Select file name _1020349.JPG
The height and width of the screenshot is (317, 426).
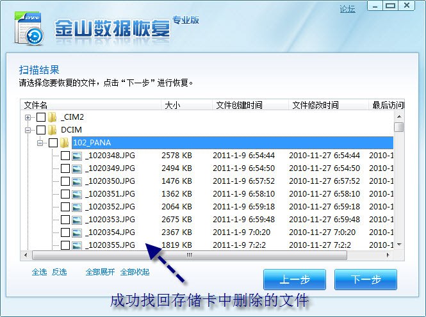tap(110, 168)
